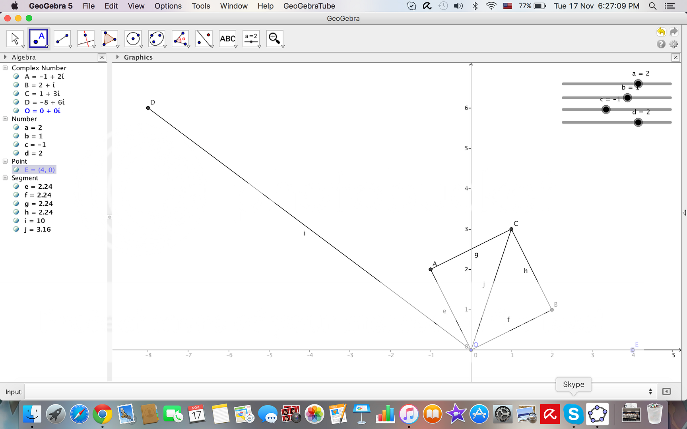Open the Options menu
687x429 pixels.
(x=168, y=6)
